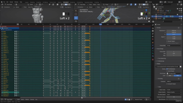Open the Encoding Speed dropdown
The height and width of the screenshot is (103, 183).
[174, 95]
